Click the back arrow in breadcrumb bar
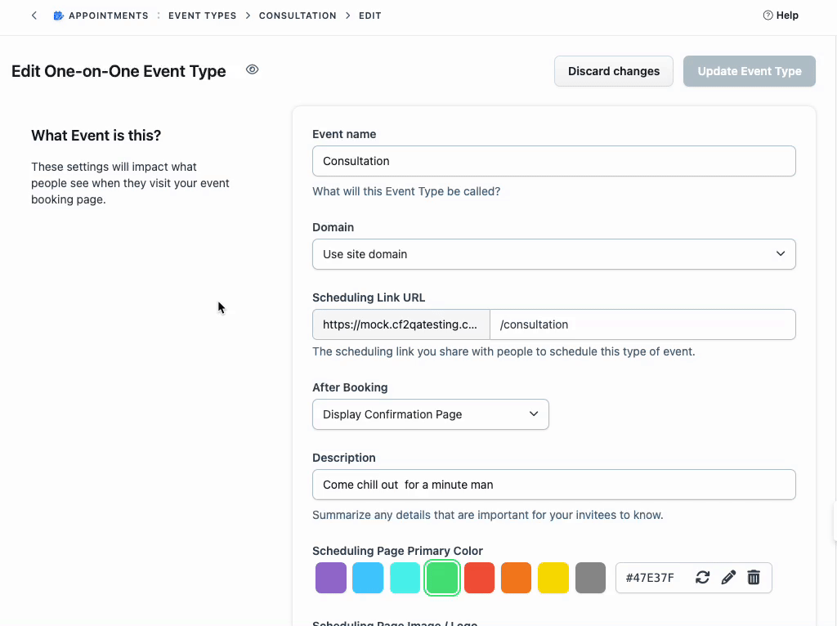 point(34,16)
